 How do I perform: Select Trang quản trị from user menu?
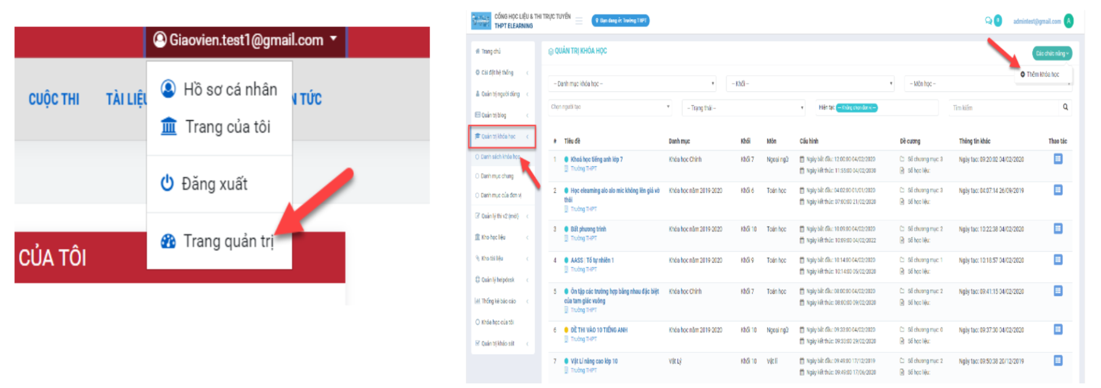[228, 241]
